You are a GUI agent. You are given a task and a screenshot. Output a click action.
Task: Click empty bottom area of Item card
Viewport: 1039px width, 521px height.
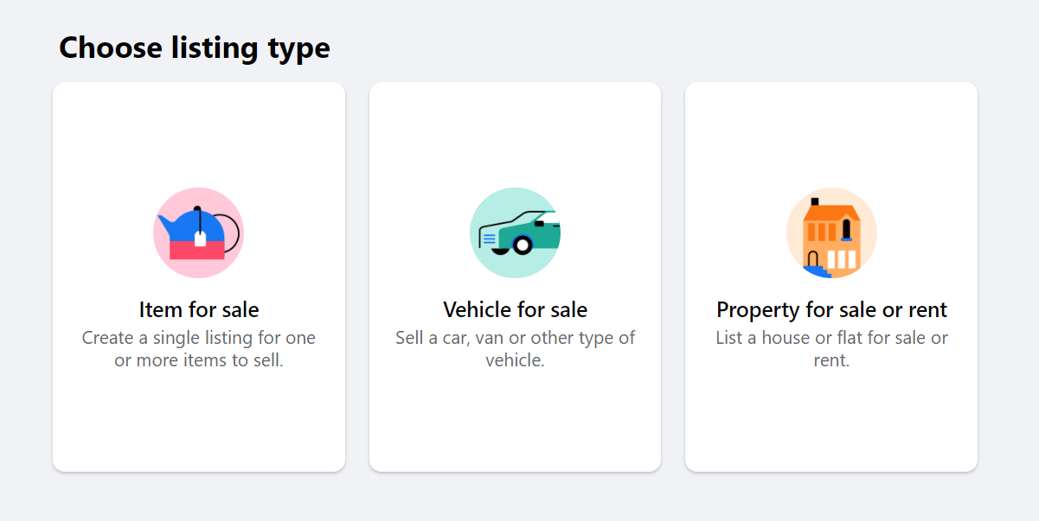199,423
